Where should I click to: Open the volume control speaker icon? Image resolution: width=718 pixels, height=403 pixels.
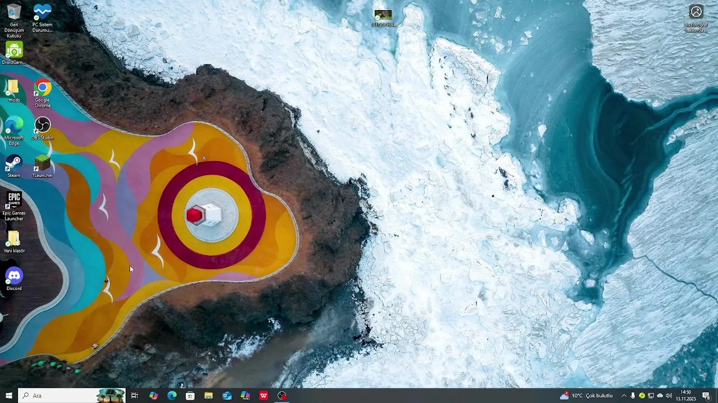coord(669,396)
